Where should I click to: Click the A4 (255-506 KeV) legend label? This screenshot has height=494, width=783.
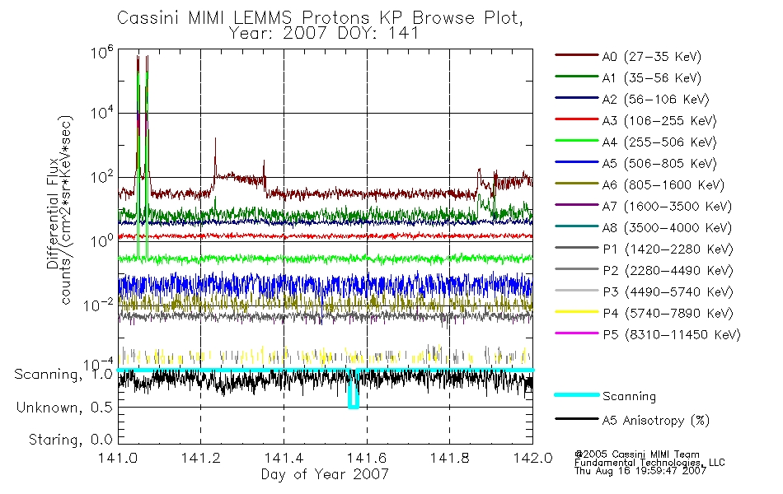click(659, 142)
